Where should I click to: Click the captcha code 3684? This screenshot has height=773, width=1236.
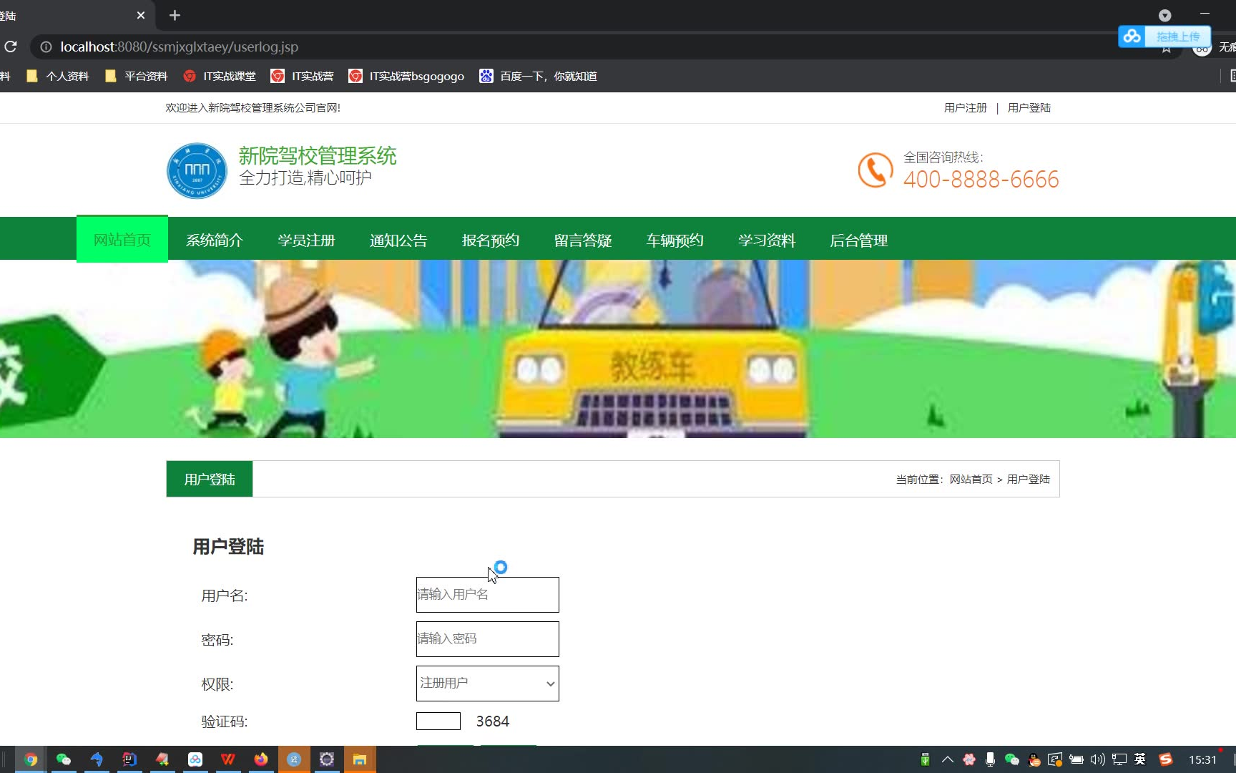tap(493, 721)
